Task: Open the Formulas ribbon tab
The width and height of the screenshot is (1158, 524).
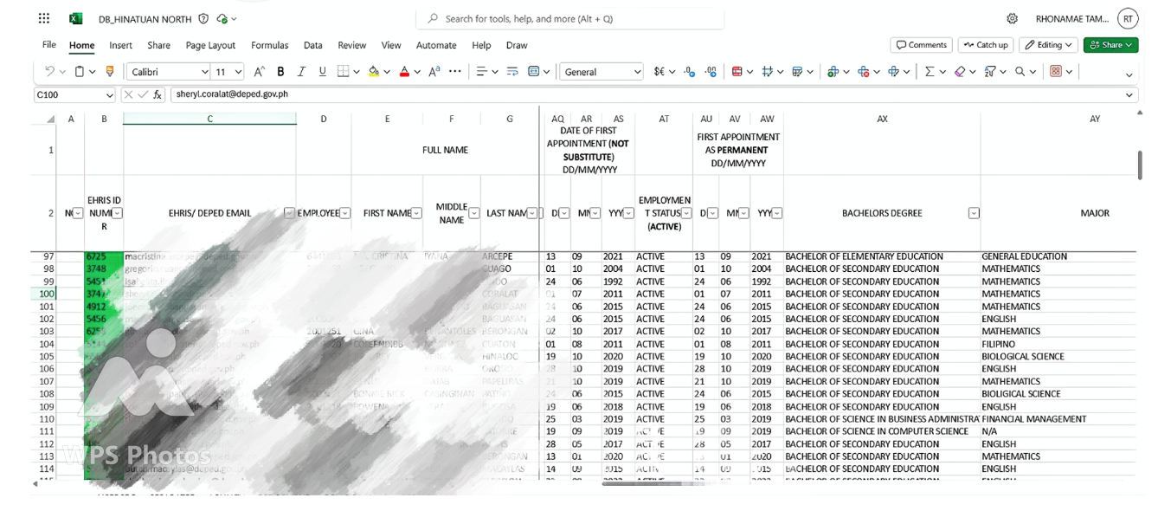Action: (269, 45)
